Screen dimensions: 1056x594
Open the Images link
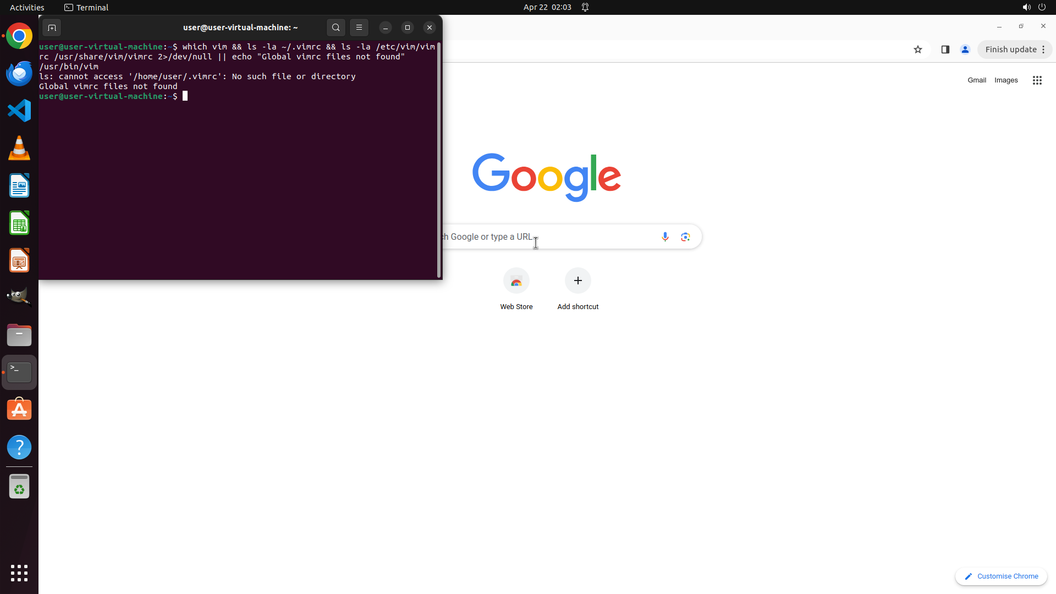coord(1005,80)
